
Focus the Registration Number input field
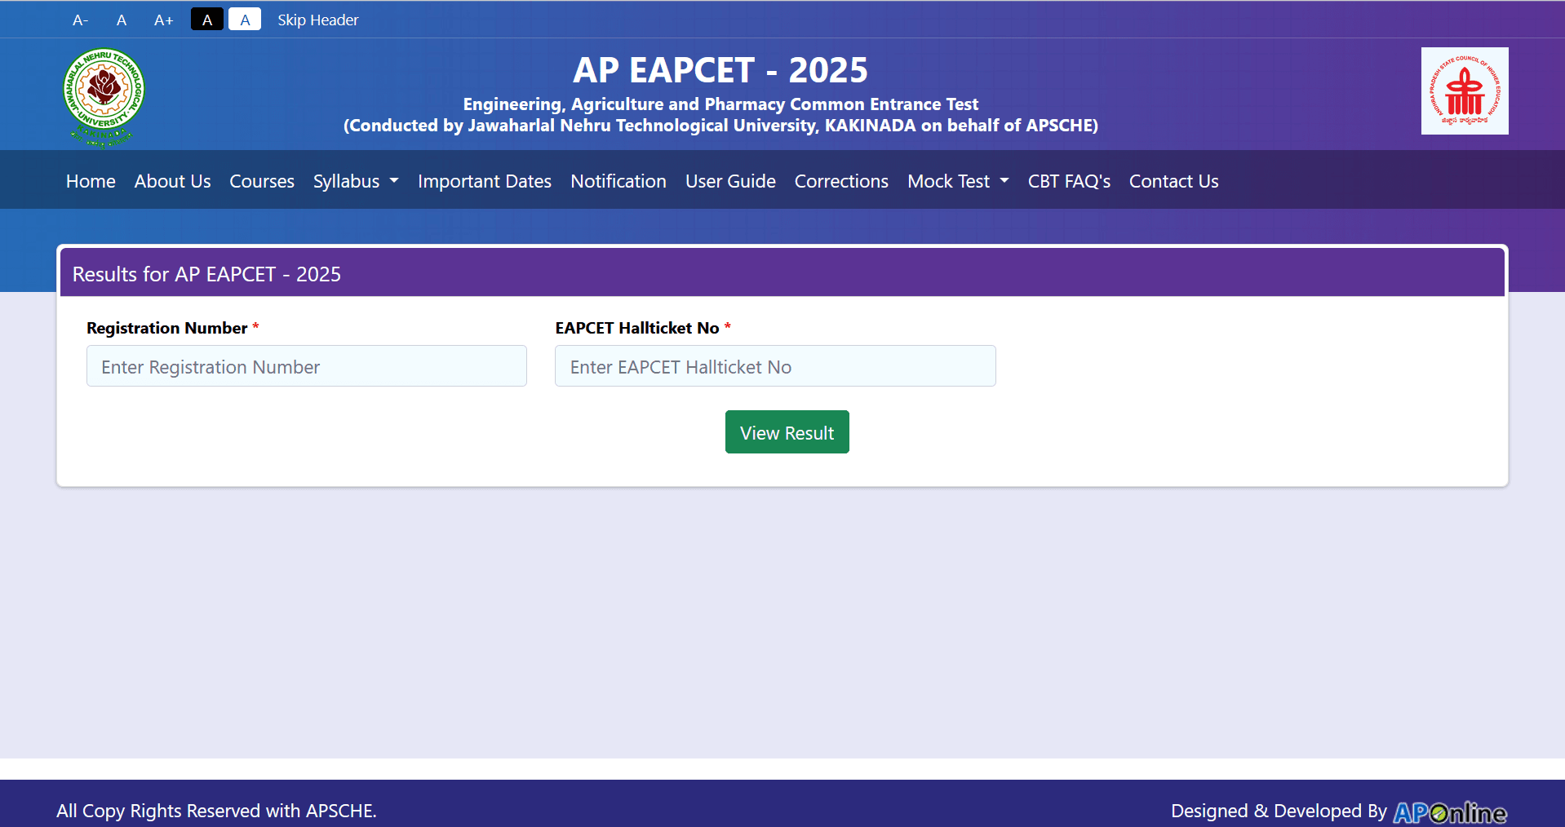point(307,366)
